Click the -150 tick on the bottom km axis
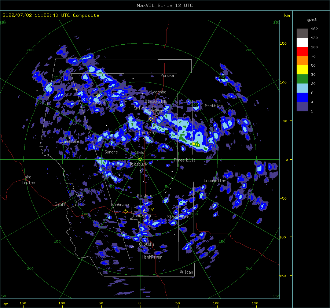This screenshot has height=308, width=330. [x=22, y=303]
